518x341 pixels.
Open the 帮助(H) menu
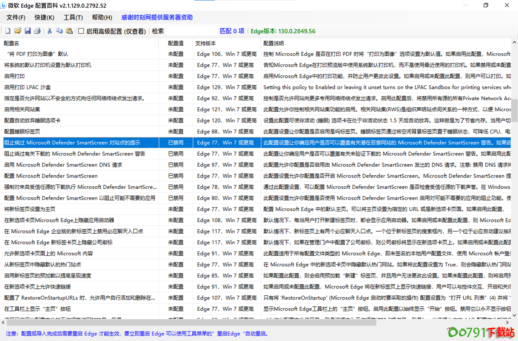[x=102, y=17]
